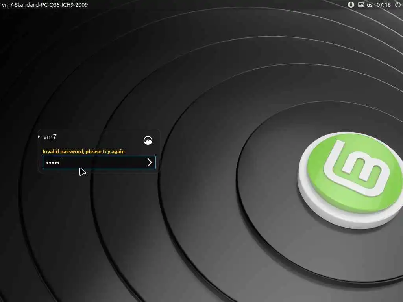Click the 07:18 clock

coord(383,5)
